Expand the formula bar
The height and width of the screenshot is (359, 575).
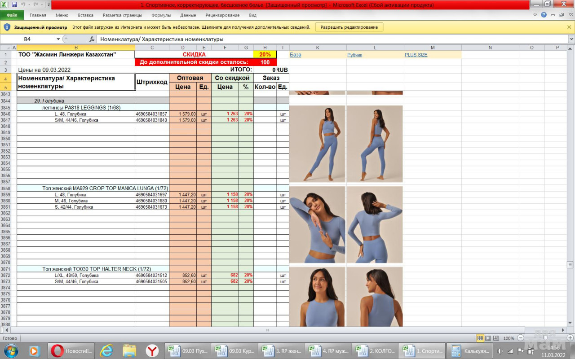(571, 39)
